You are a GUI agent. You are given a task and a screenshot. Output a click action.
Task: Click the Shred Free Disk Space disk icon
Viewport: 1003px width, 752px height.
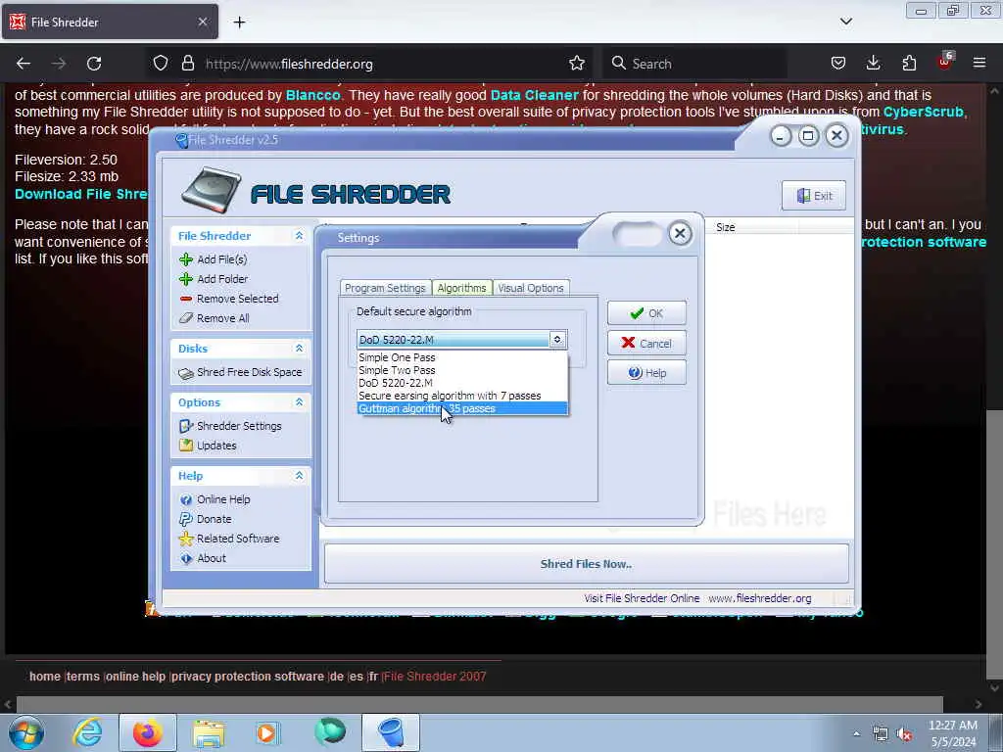click(x=186, y=373)
